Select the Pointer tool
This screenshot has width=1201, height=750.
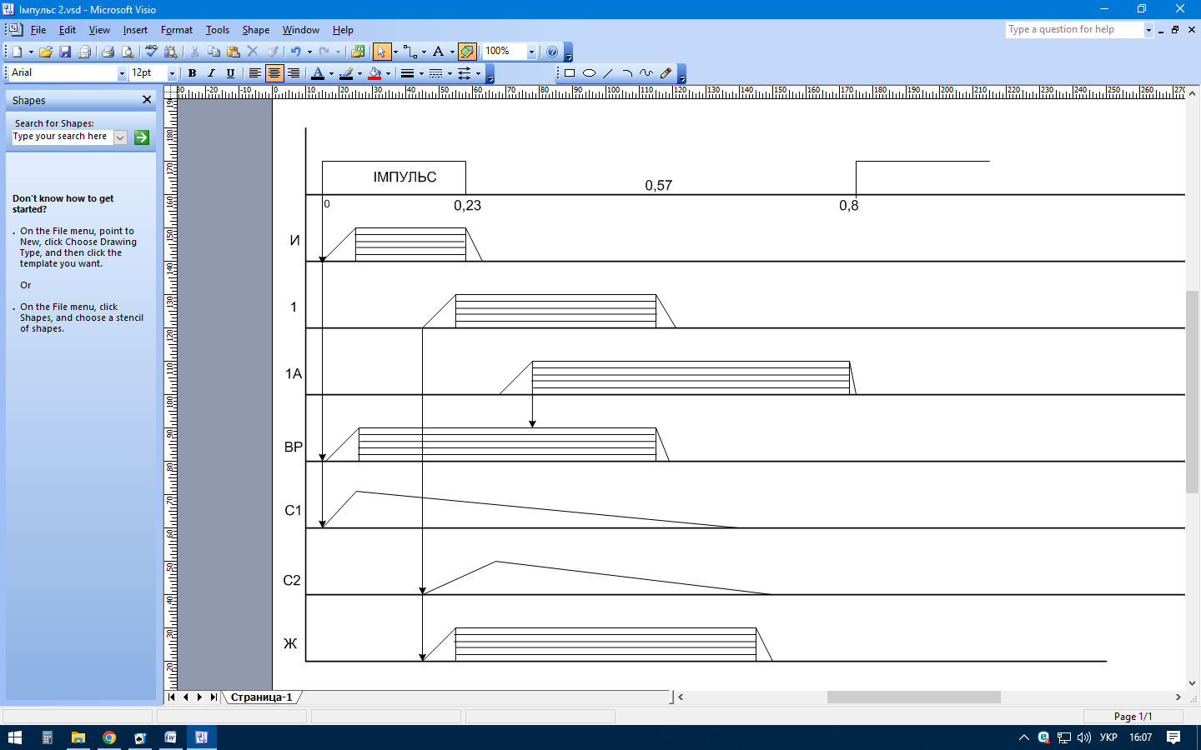point(381,52)
